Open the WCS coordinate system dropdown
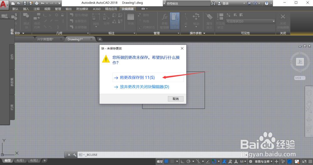313x165 pixels. pyautogui.click(x=300, y=78)
